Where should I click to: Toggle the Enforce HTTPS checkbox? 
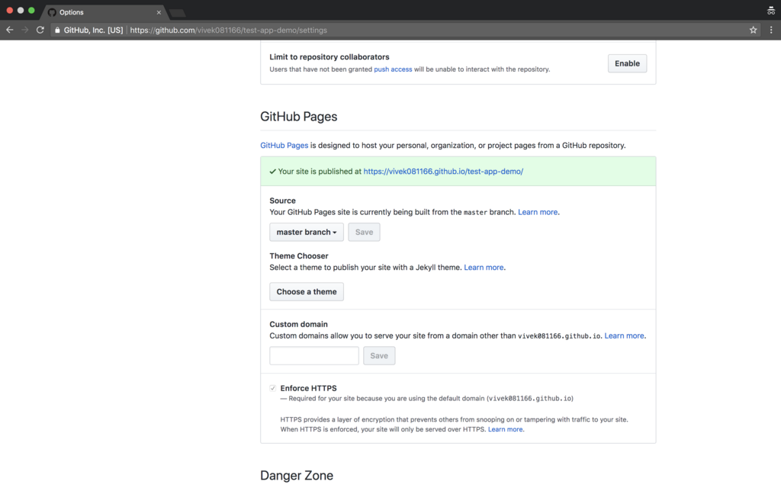click(272, 388)
